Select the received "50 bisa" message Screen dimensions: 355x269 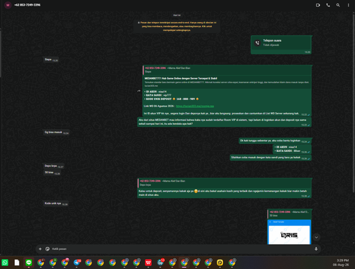click(x=52, y=172)
